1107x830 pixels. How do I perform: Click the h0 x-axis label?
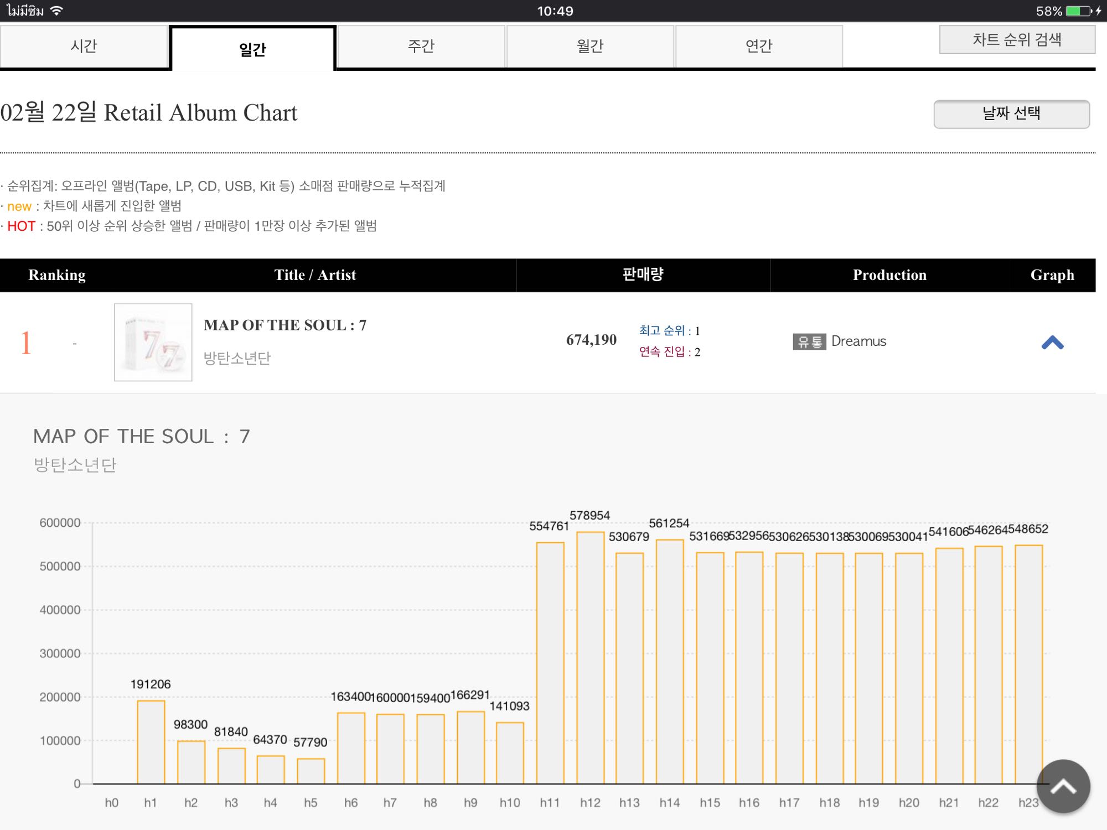111,802
